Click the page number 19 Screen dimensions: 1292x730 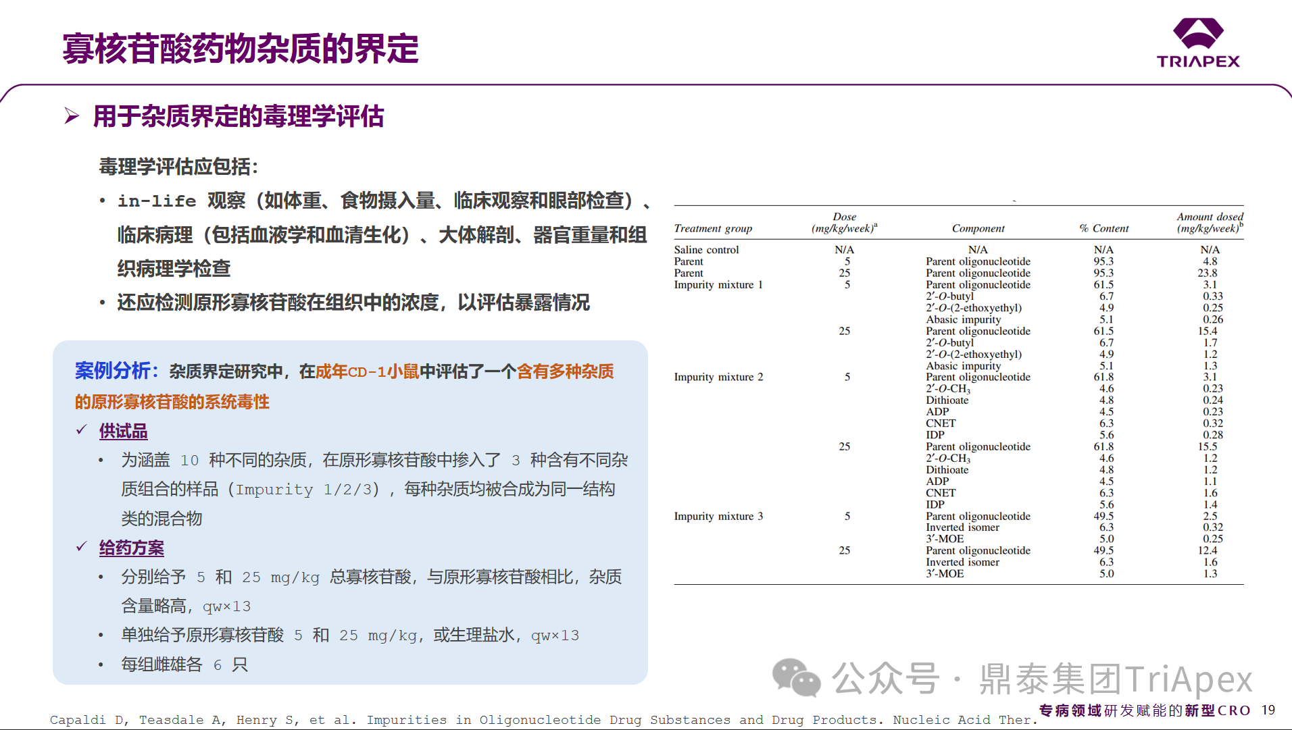[1268, 710]
